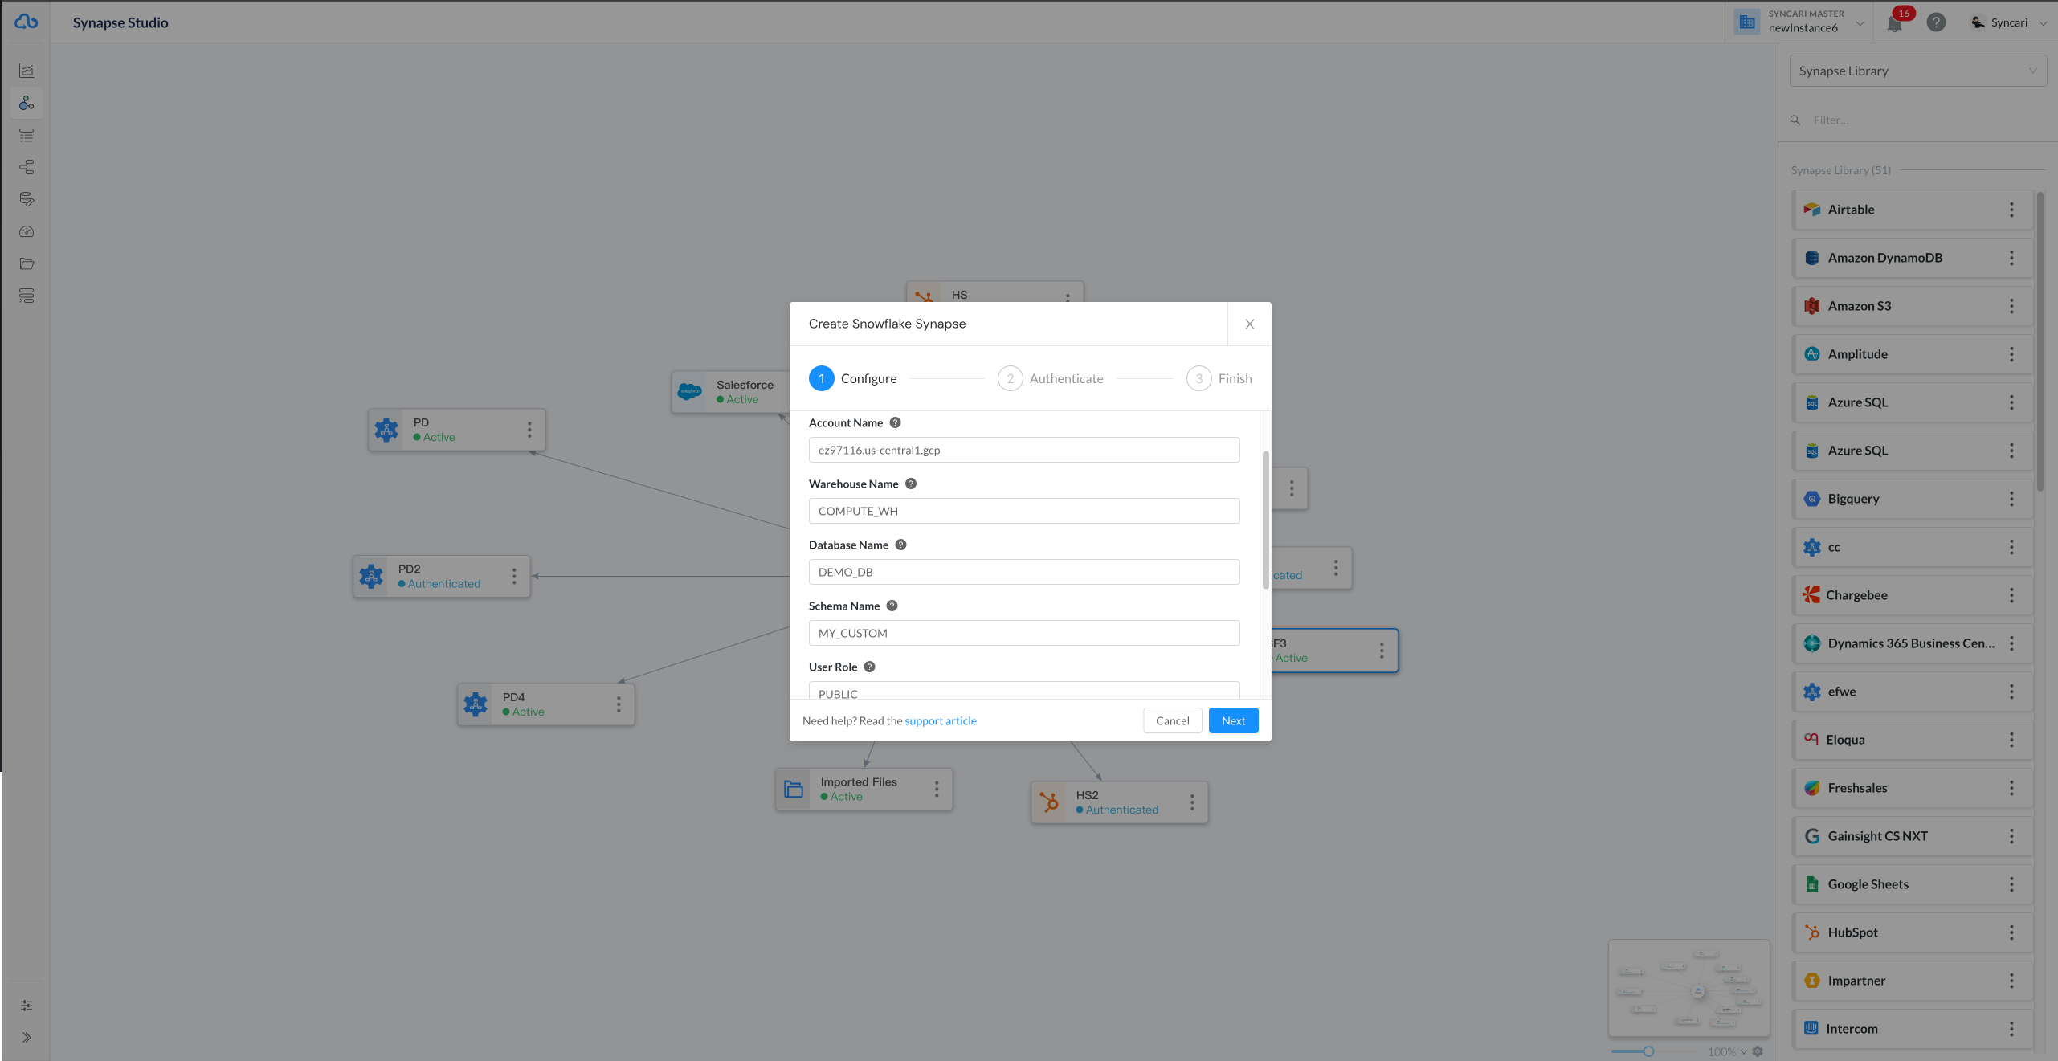Select the Freshsales library icon
The image size is (2058, 1061).
pyautogui.click(x=1812, y=788)
